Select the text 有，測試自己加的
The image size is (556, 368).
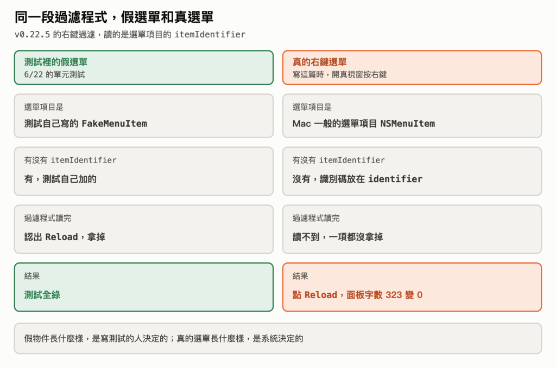(x=60, y=179)
